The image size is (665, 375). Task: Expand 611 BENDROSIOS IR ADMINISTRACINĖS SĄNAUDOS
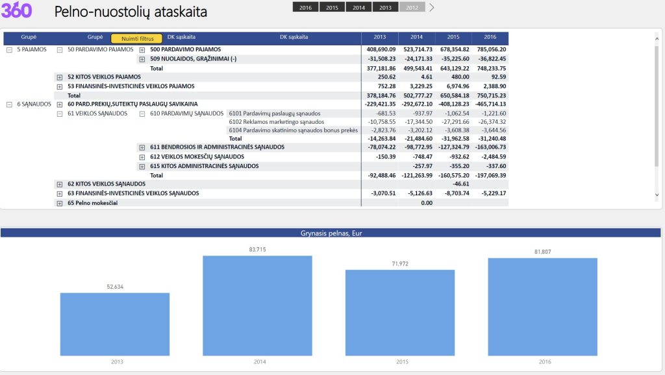[x=142, y=147]
